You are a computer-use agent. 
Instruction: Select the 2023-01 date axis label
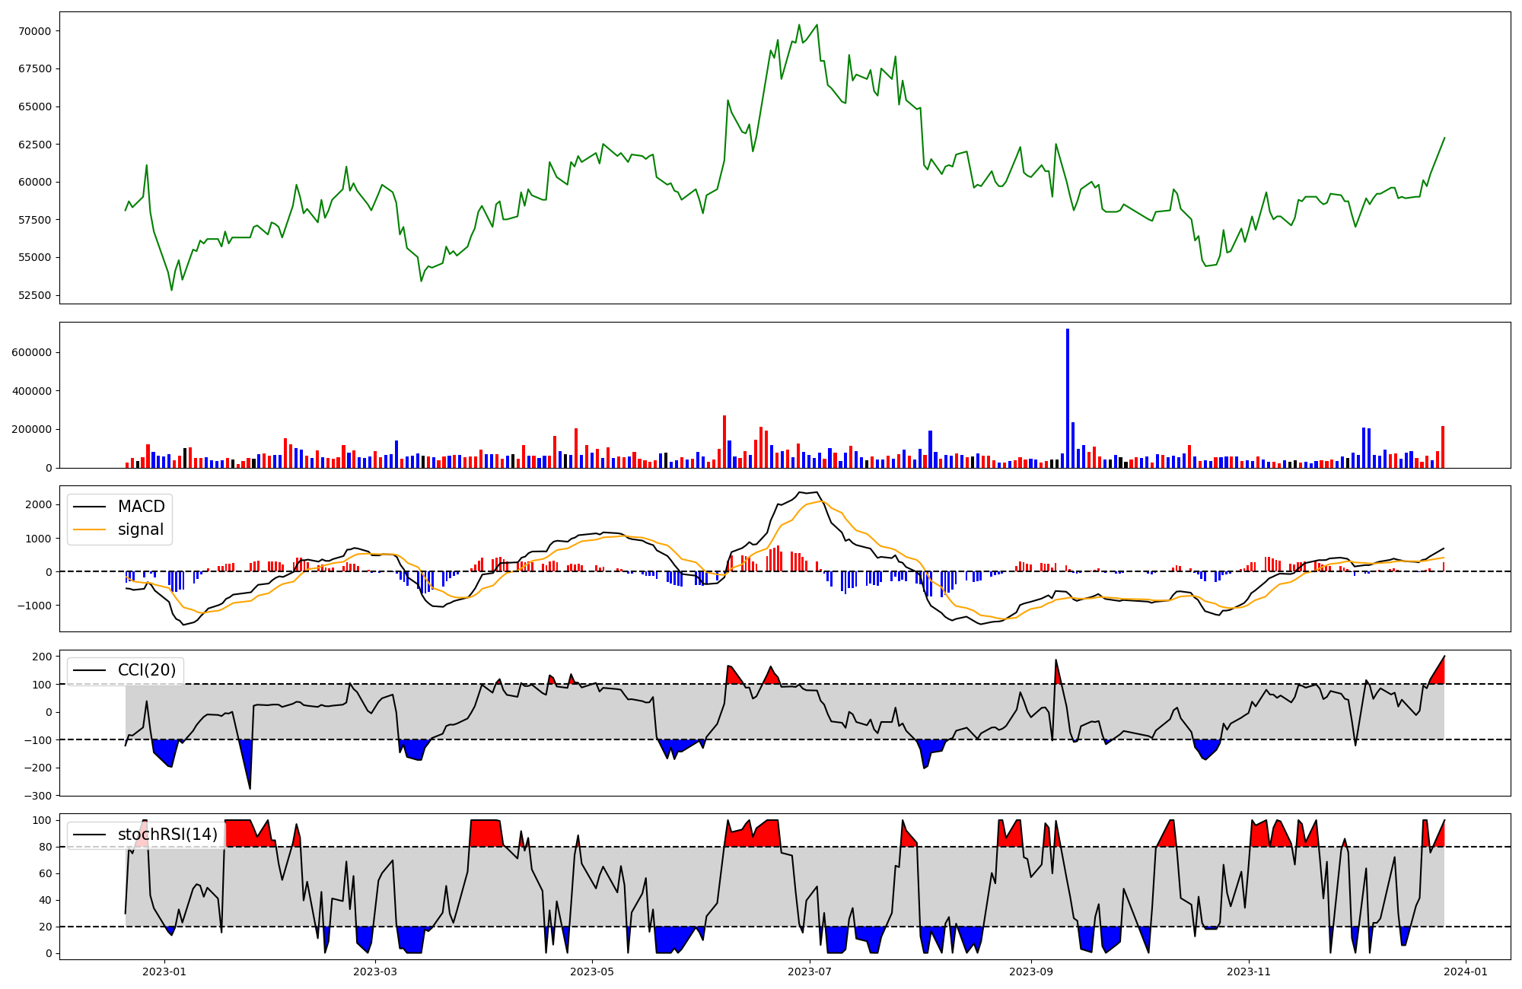(x=164, y=972)
